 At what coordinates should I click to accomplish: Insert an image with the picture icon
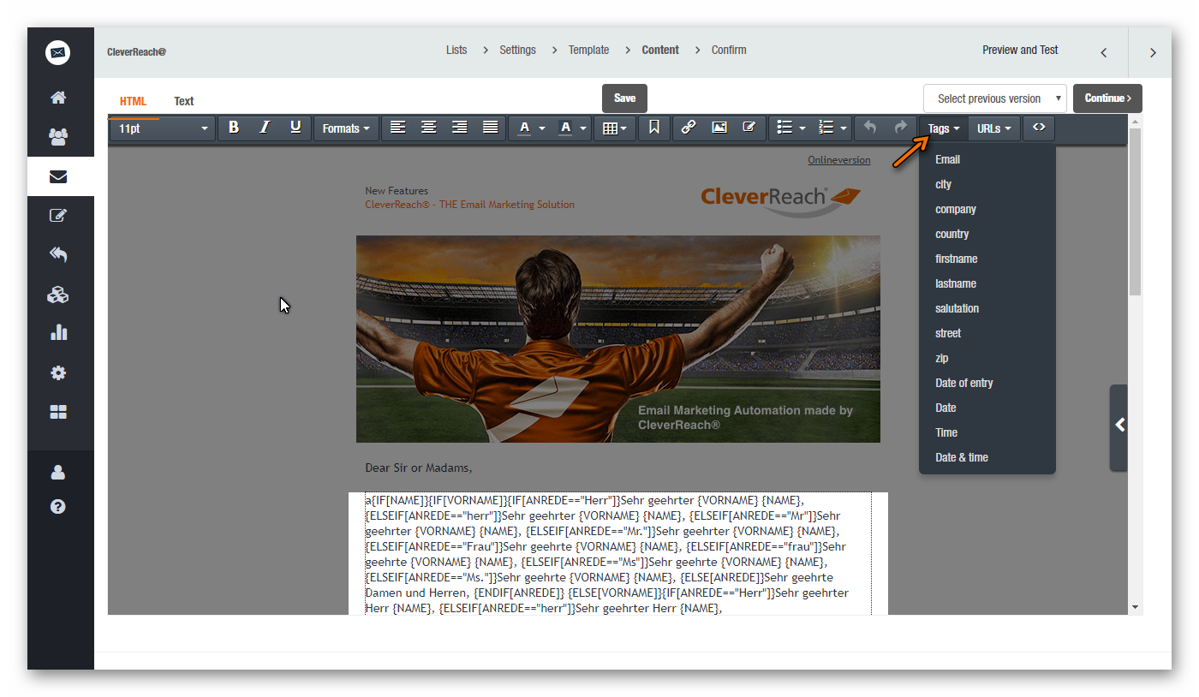719,128
